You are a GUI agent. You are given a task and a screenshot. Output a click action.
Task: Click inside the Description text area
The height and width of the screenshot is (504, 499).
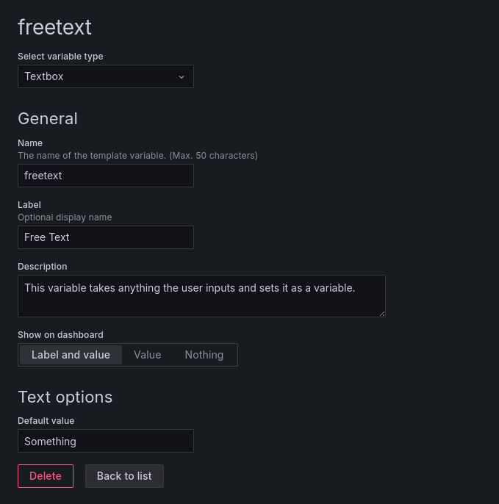point(201,295)
